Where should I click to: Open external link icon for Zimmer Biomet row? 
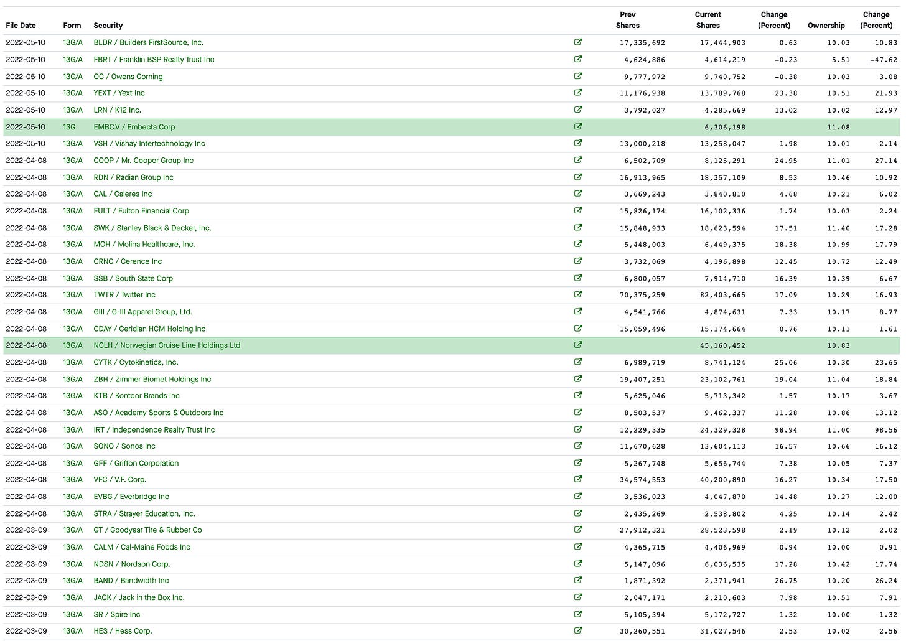coord(578,378)
